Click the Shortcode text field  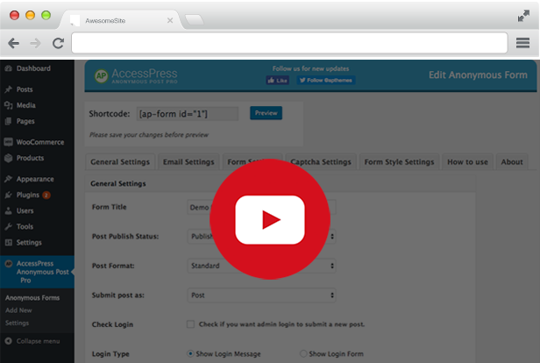(188, 114)
